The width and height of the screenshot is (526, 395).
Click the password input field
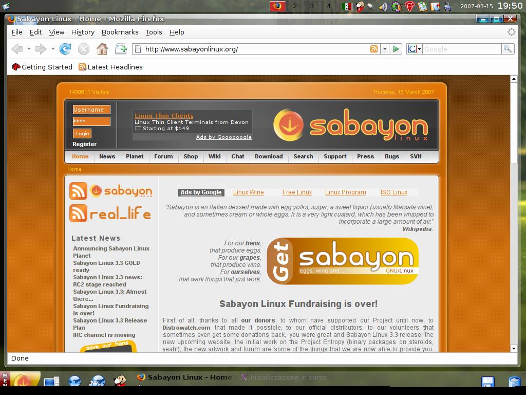coord(91,121)
